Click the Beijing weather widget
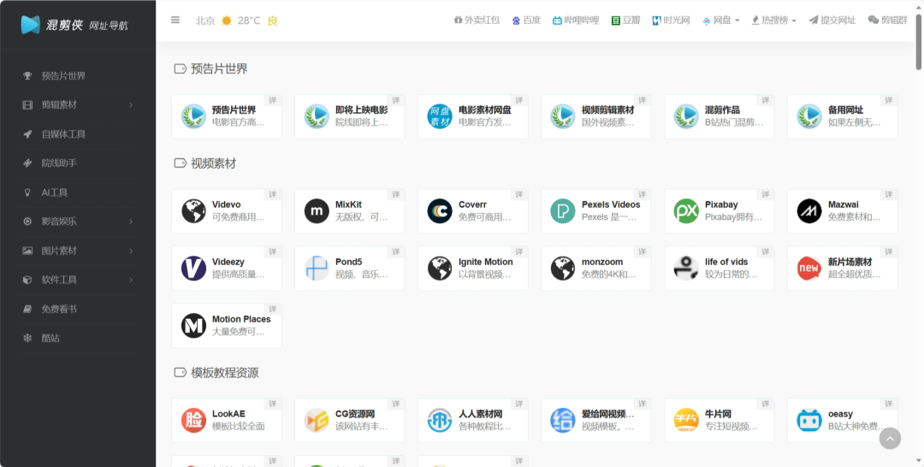Image resolution: width=924 pixels, height=467 pixels. [236, 21]
